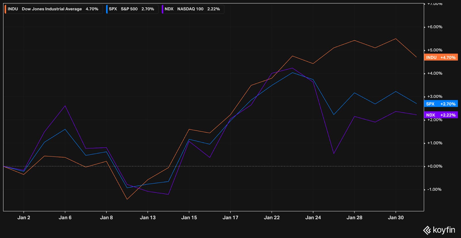Click the 2.22% value in NDX legend
The width and height of the screenshot is (461, 238).
(214, 9)
